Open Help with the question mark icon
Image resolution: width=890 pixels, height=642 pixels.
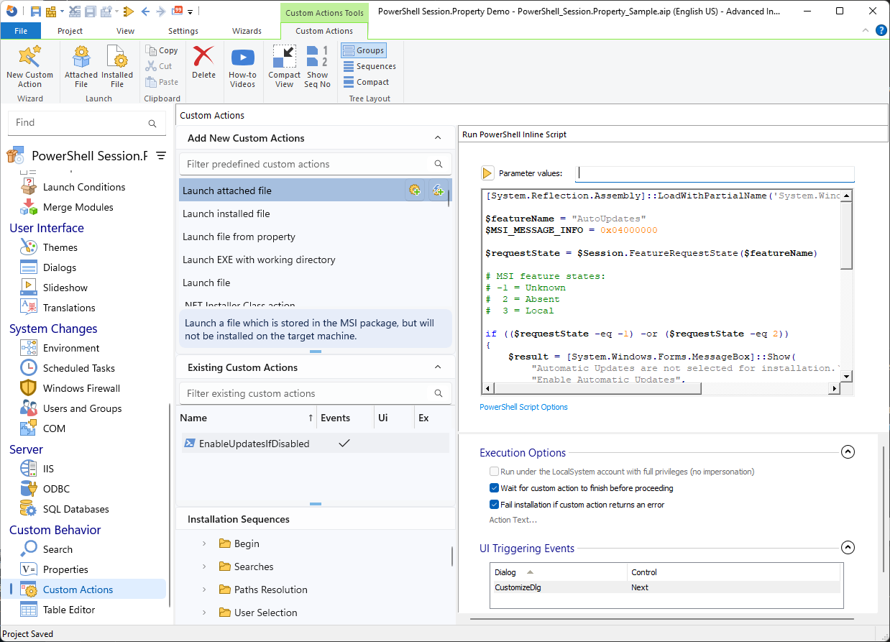[x=881, y=30]
